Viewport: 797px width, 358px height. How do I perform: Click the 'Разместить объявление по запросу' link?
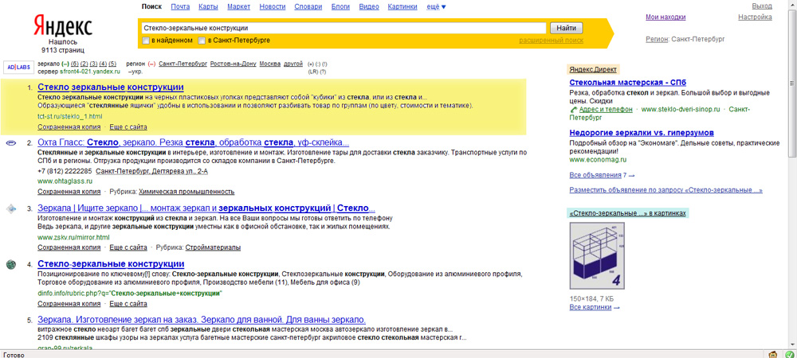[x=665, y=191]
